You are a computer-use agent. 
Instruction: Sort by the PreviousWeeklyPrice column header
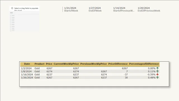(x=93, y=64)
